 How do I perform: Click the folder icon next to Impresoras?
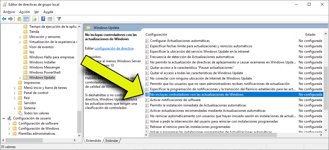coord(20,83)
